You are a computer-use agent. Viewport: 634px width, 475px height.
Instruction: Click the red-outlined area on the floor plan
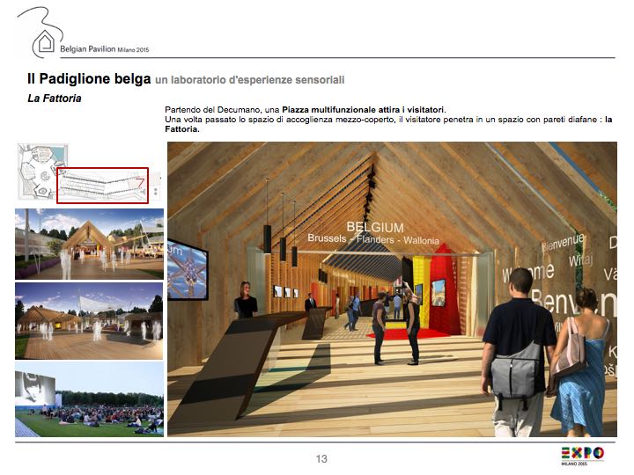[x=102, y=186]
